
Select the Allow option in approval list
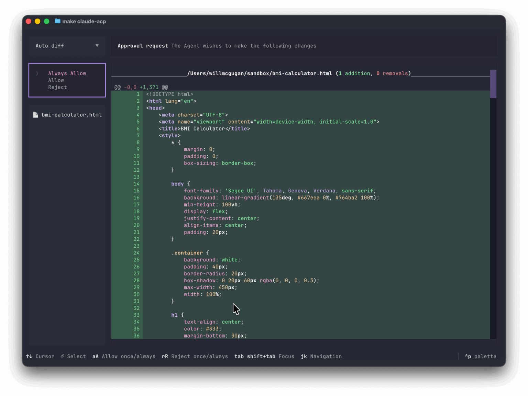click(56, 80)
